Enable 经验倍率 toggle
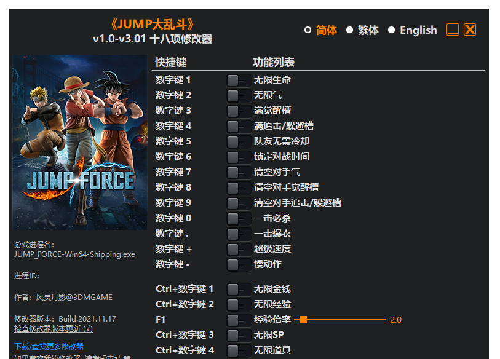This screenshot has height=359, width=500. [x=239, y=320]
